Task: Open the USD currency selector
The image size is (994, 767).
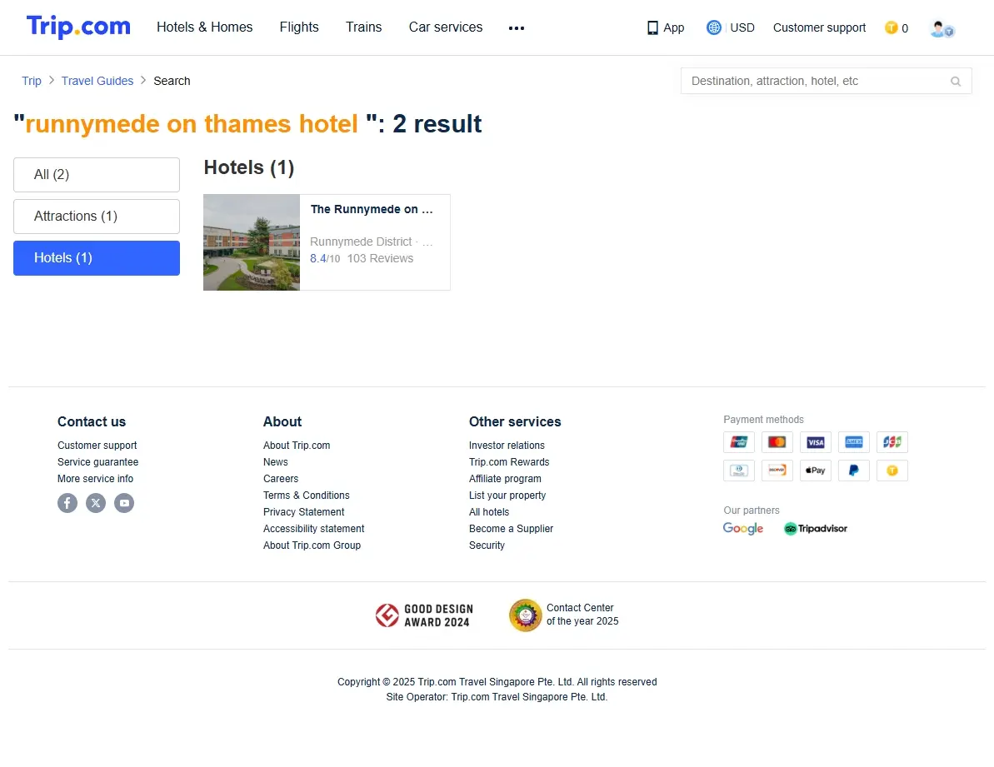Action: point(742,27)
